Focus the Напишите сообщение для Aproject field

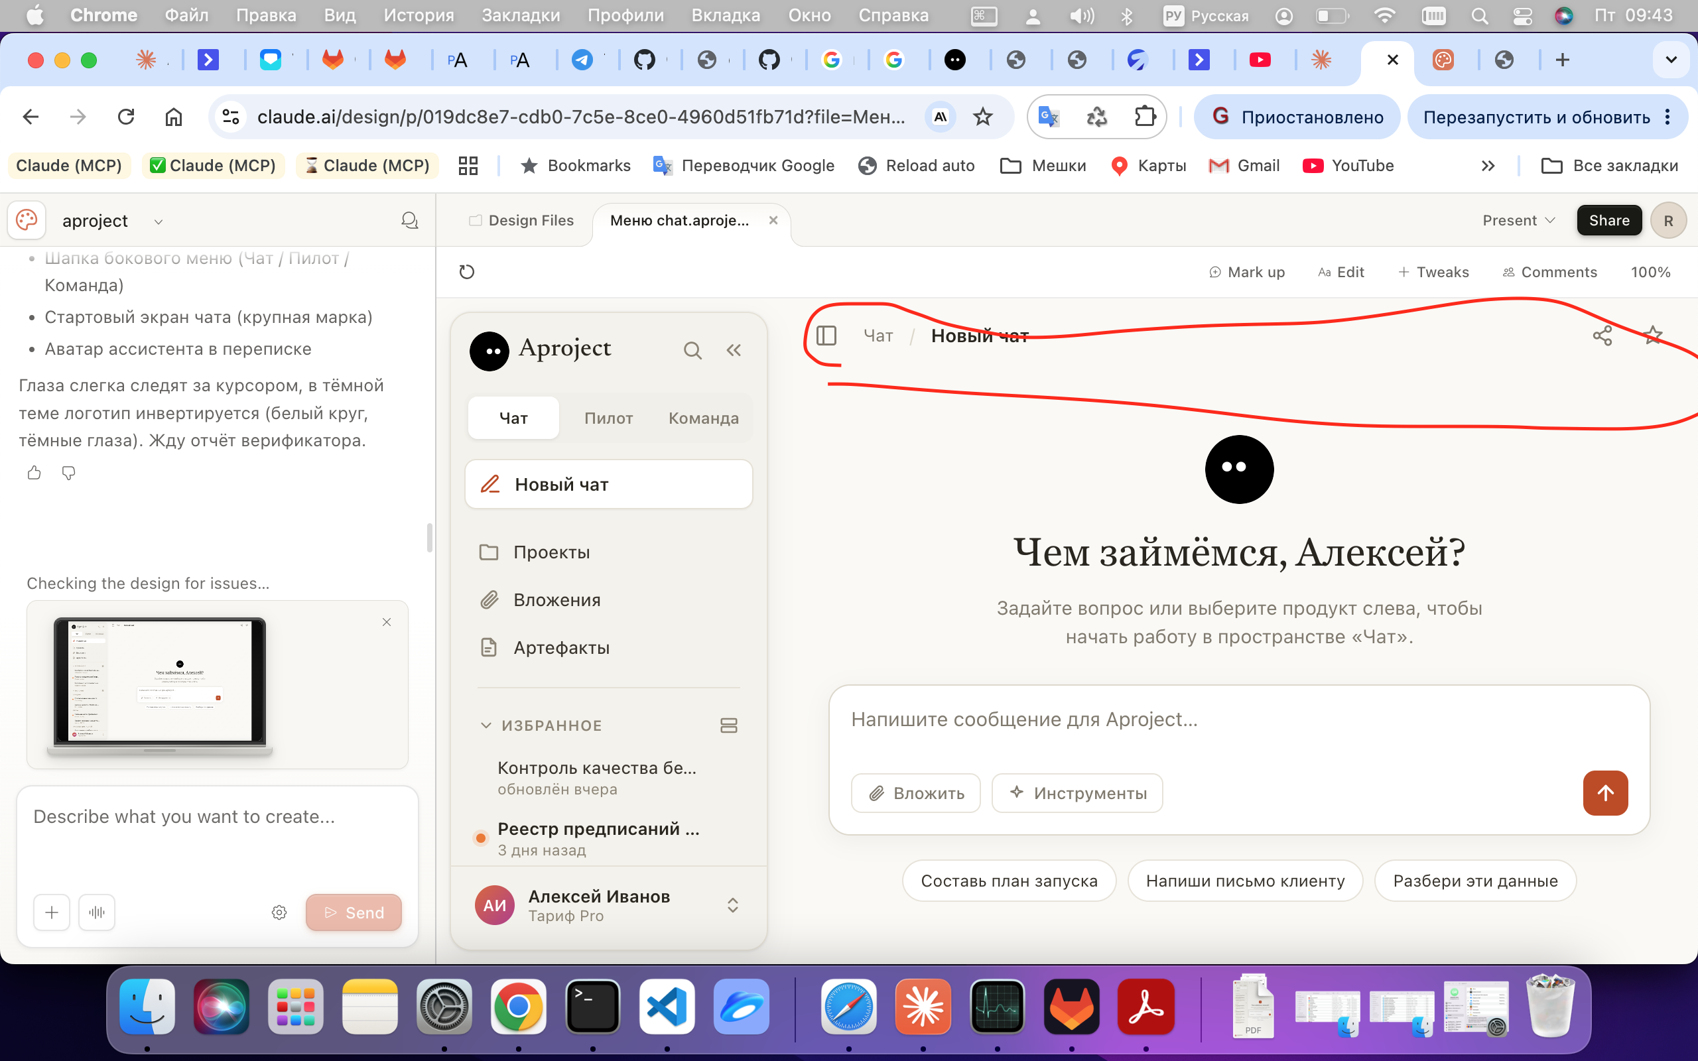1238,721
